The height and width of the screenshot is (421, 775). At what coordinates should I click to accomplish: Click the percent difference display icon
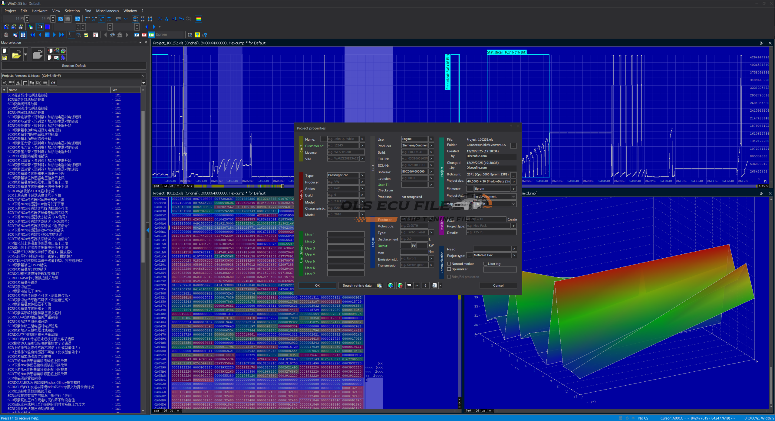point(160,19)
